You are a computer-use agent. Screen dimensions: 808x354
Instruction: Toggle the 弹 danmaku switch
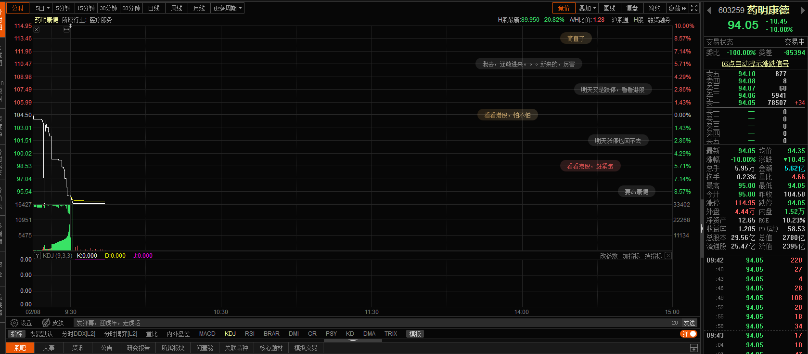click(x=689, y=334)
